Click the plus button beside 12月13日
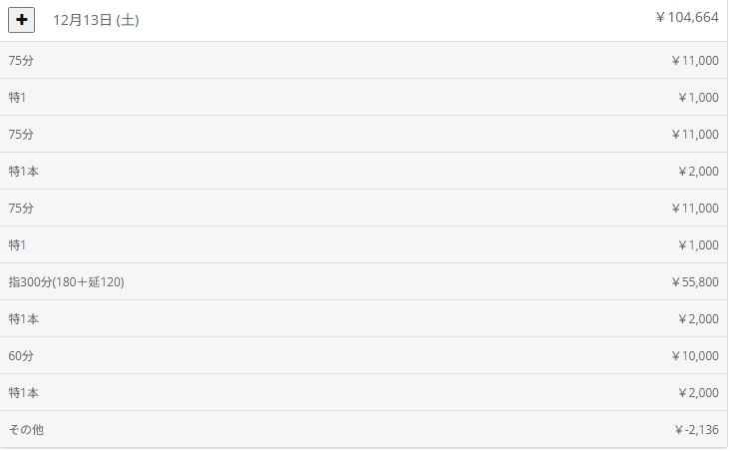730x451 pixels. tap(22, 20)
